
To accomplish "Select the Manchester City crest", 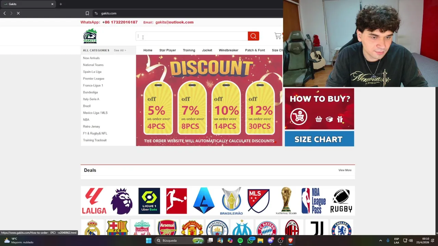I will coord(217,228).
